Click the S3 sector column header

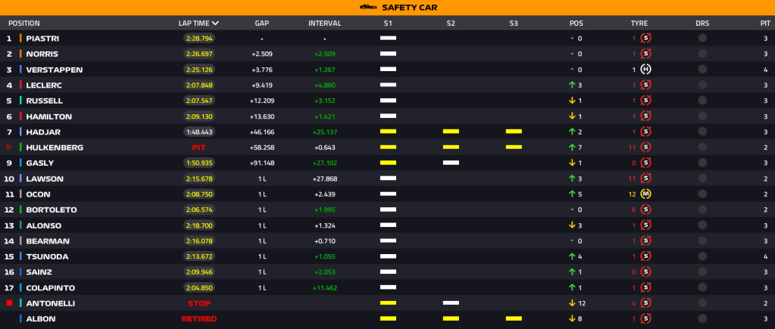point(514,23)
